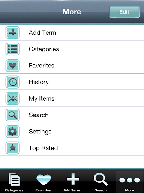Open the History list entry text

[x=39, y=82]
